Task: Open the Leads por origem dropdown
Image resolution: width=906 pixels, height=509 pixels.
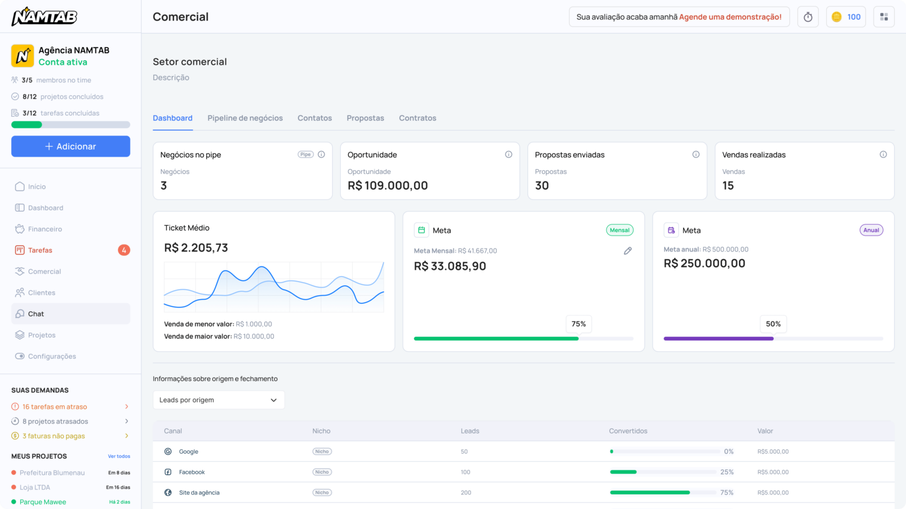Action: click(218, 399)
